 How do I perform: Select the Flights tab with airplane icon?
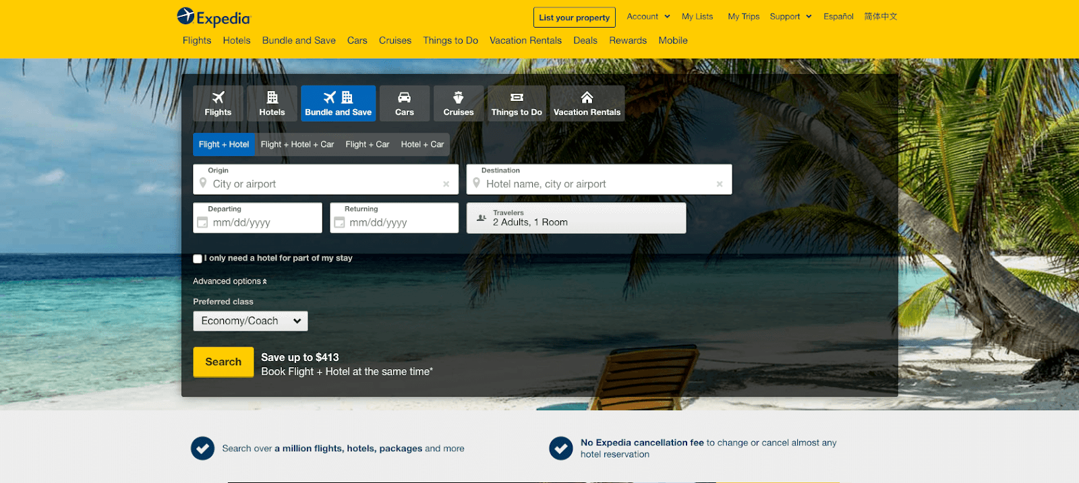tap(218, 103)
